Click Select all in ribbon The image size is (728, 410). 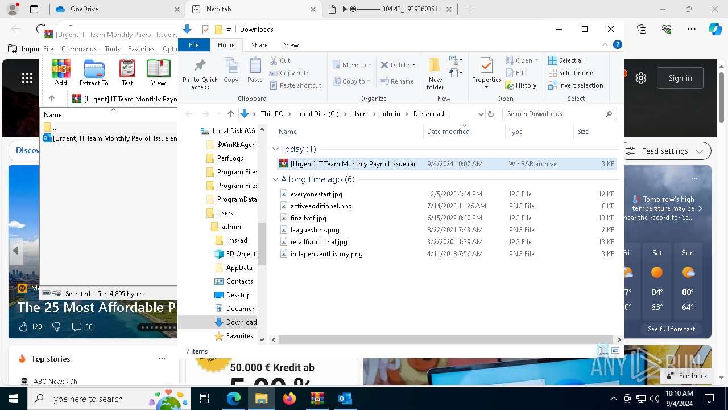(x=566, y=60)
